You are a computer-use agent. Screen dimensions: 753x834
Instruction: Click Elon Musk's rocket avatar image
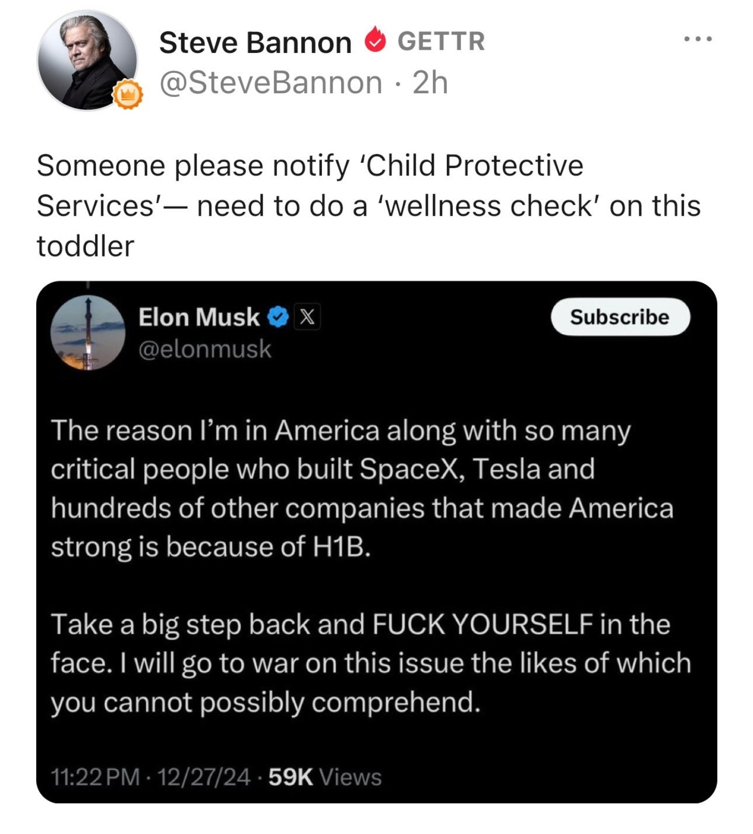click(88, 333)
